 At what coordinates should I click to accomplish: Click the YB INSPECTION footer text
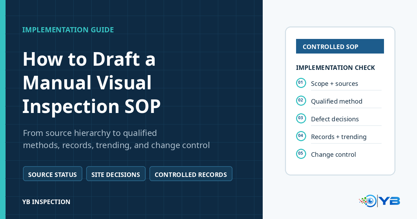[x=46, y=202]
